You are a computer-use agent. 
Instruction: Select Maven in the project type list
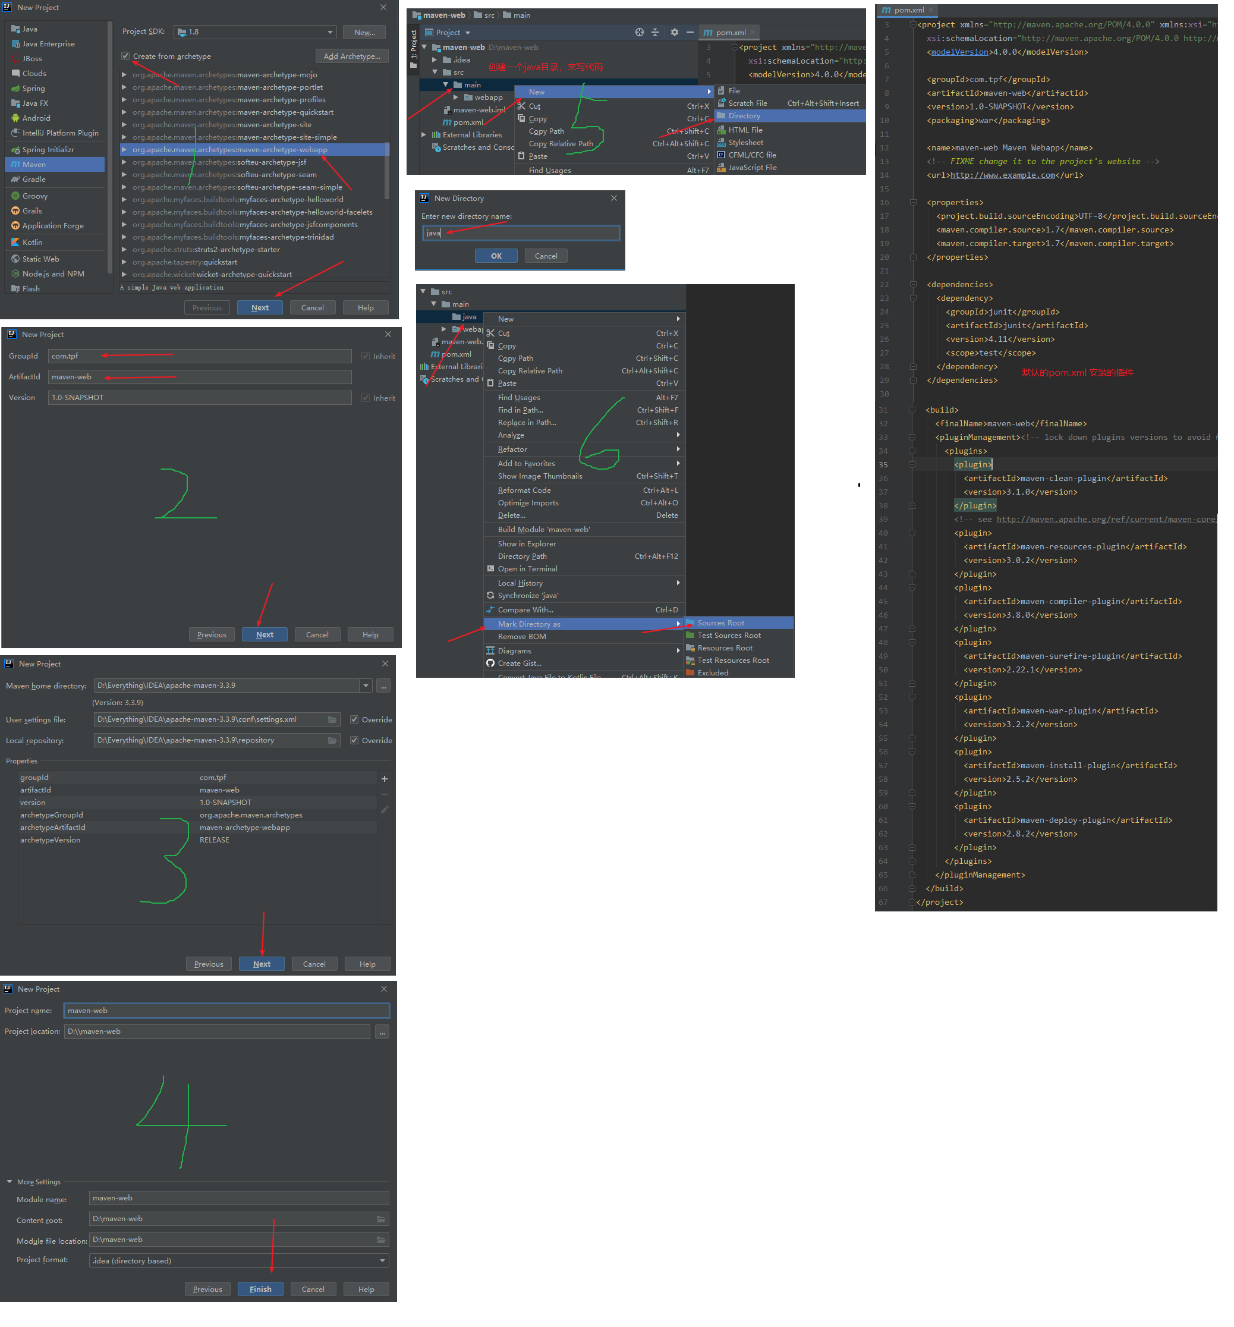[55, 164]
